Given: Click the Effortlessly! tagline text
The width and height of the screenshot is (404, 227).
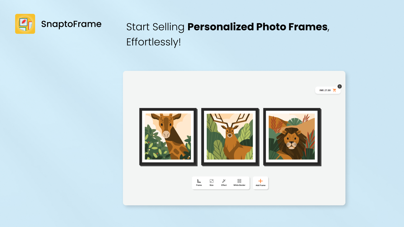Looking at the screenshot, I should (154, 42).
